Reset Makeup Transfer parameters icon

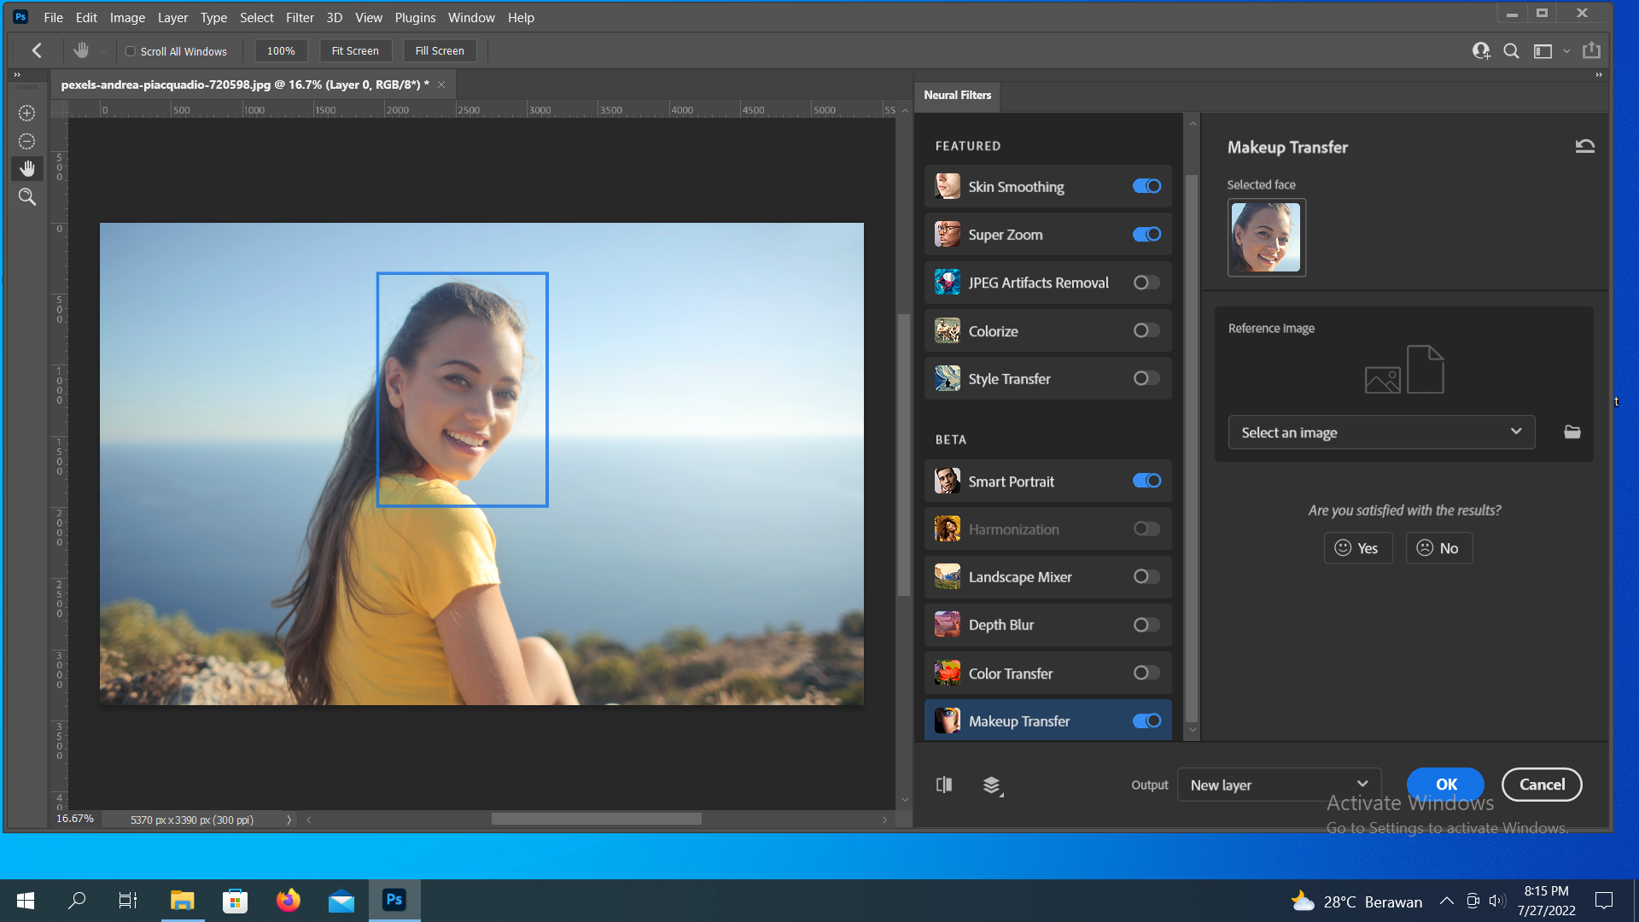(1585, 146)
